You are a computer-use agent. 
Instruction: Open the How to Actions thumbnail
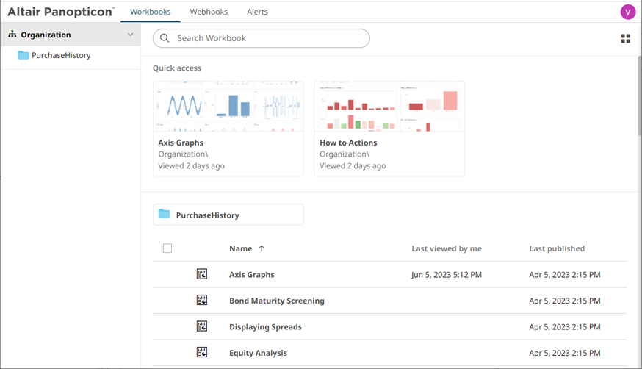[389, 107]
